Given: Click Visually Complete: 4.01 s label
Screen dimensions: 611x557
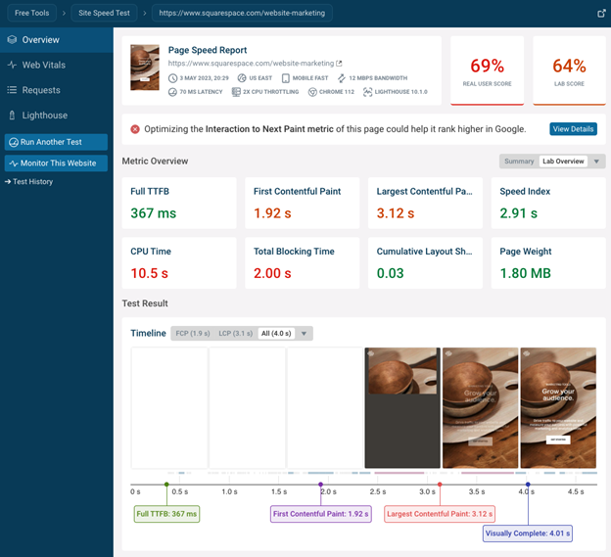Looking at the screenshot, I should pyautogui.click(x=528, y=534).
